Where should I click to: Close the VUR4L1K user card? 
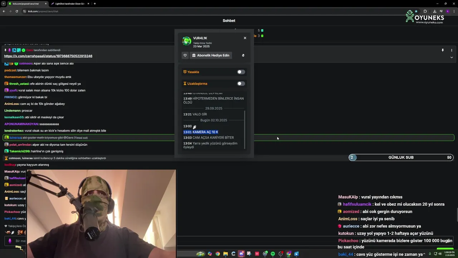coord(245,38)
